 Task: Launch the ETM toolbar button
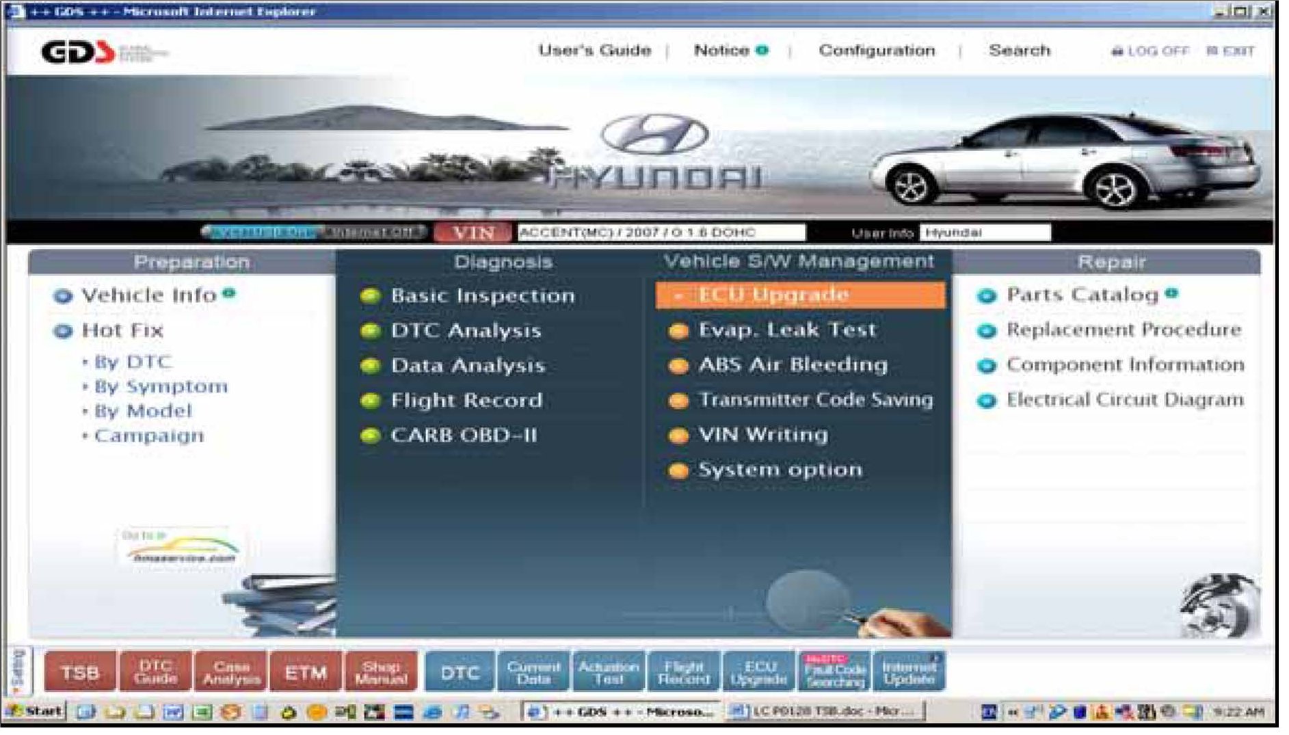306,672
